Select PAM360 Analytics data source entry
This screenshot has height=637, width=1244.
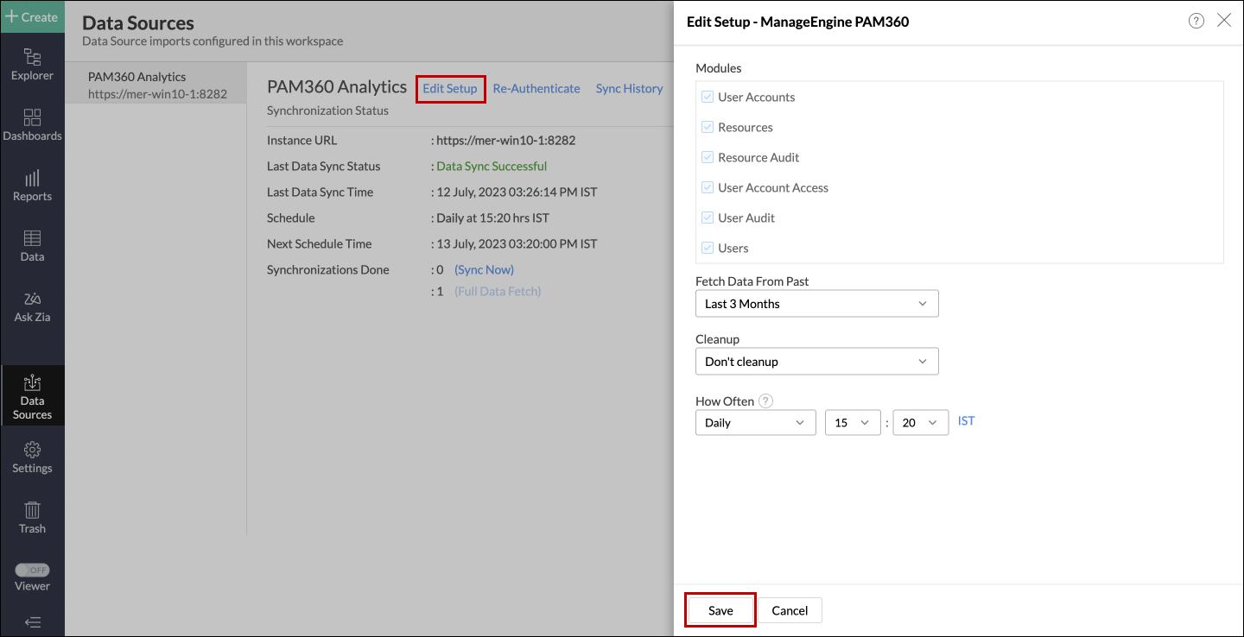pyautogui.click(x=156, y=85)
